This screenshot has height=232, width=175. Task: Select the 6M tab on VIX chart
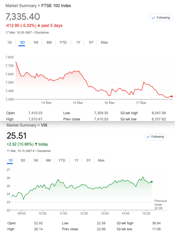tap(48, 160)
